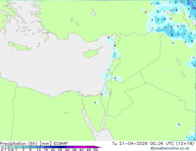Image resolution: width=196 pixels, height=151 pixels.
Task: Click the legend swatch between 30 and 35
Action: point(70,147)
